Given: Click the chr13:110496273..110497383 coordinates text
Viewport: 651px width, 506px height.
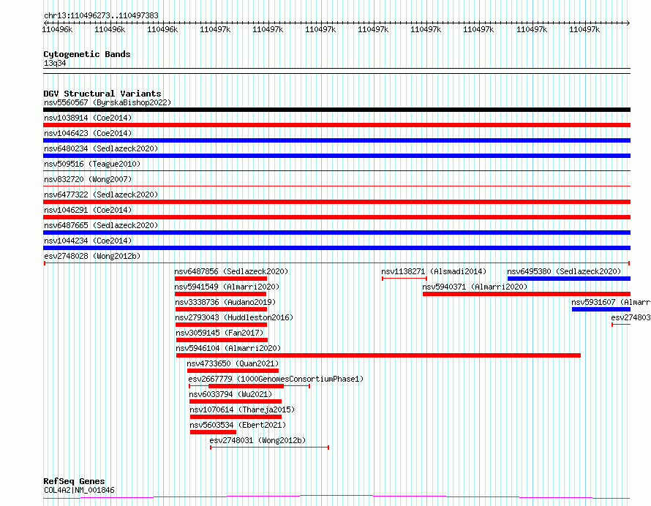Looking at the screenshot, I should point(101,16).
